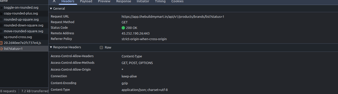
Task: Click the Access-Control-Allow-Headers header name
Action: click(x=72, y=56)
